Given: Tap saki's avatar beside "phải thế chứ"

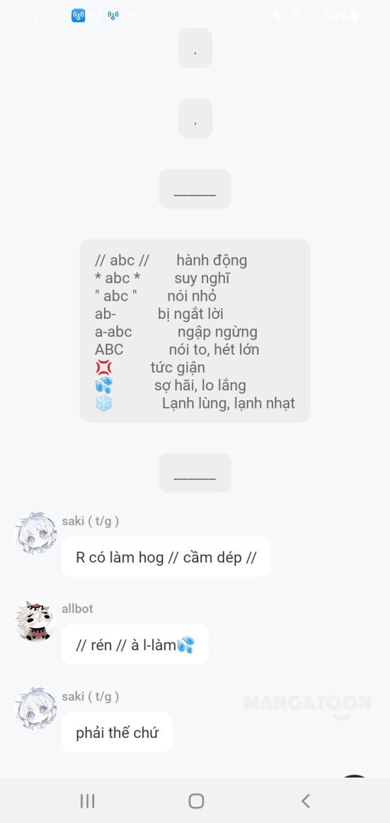Looking at the screenshot, I should [x=36, y=709].
